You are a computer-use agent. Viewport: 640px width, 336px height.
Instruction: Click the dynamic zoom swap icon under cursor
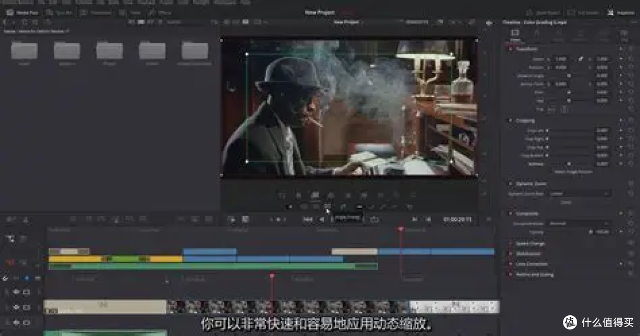pyautogui.click(x=327, y=207)
